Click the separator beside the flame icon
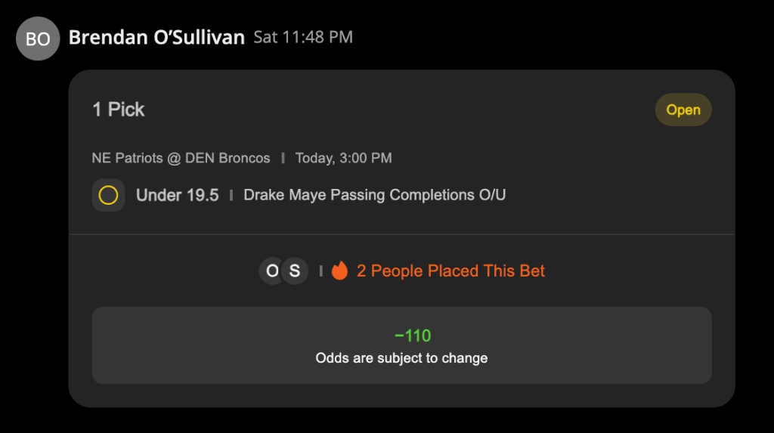The image size is (774, 433). tap(320, 271)
